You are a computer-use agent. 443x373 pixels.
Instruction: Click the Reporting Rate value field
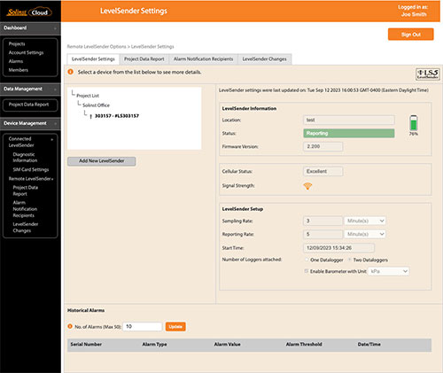pyautogui.click(x=323, y=234)
